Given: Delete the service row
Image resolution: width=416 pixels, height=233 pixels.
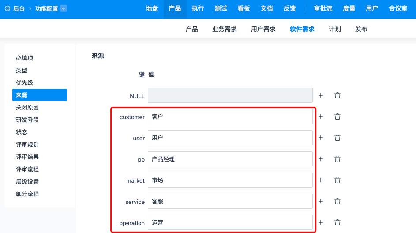Looking at the screenshot, I should click(x=337, y=201).
